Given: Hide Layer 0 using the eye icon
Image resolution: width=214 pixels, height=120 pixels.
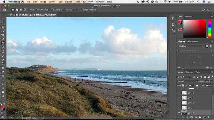Looking at the screenshot, I should coord(179,113).
